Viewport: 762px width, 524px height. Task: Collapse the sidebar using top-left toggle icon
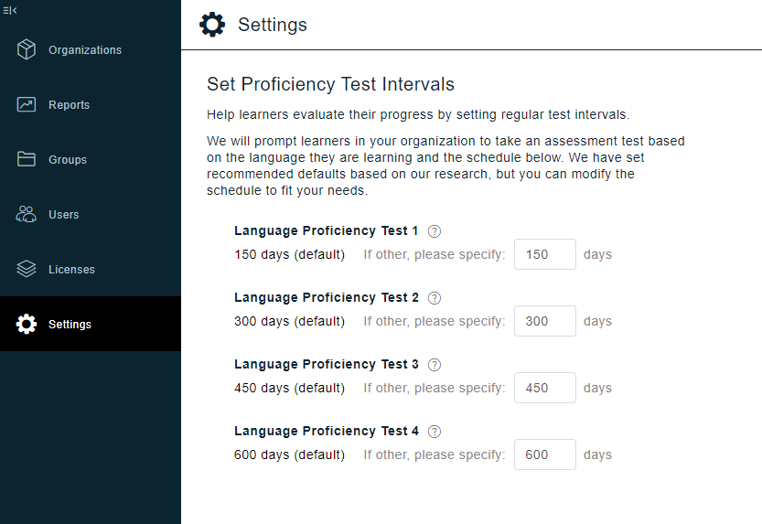click(10, 10)
